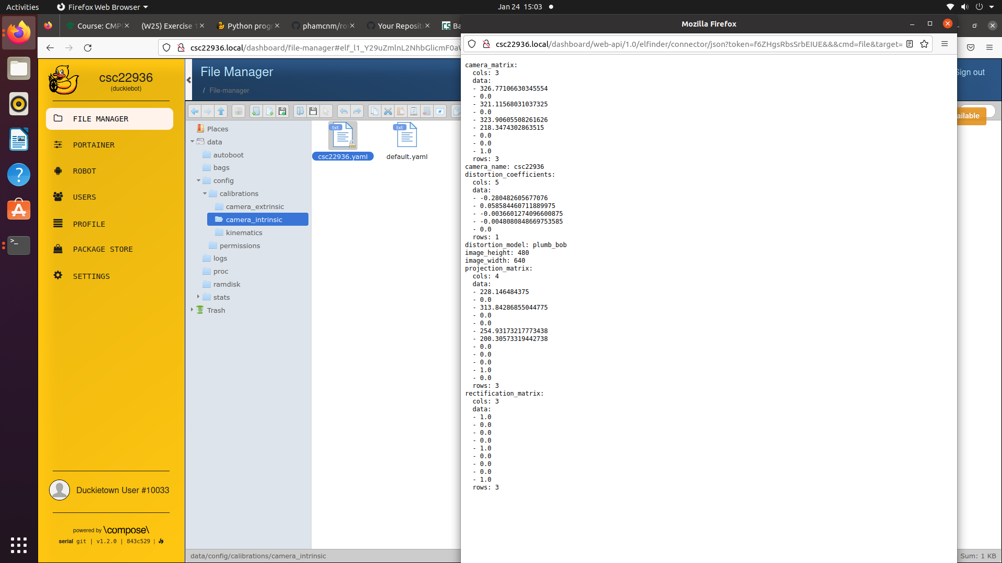Click the cut scissors icon
Screen dimensions: 1002x563
point(388,111)
